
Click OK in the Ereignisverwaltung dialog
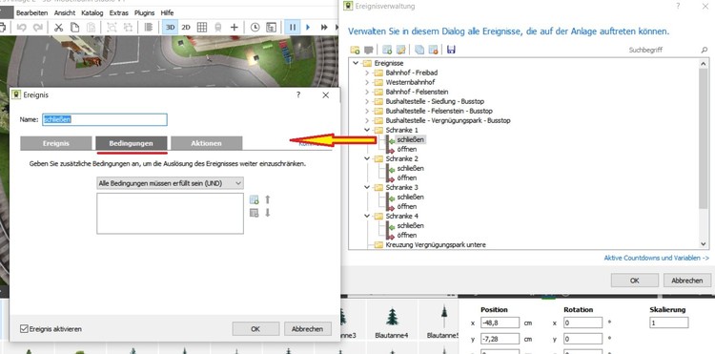click(635, 281)
